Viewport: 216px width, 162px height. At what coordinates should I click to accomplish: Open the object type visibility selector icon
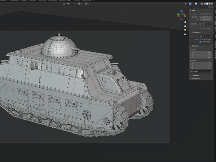(x=185, y=4)
